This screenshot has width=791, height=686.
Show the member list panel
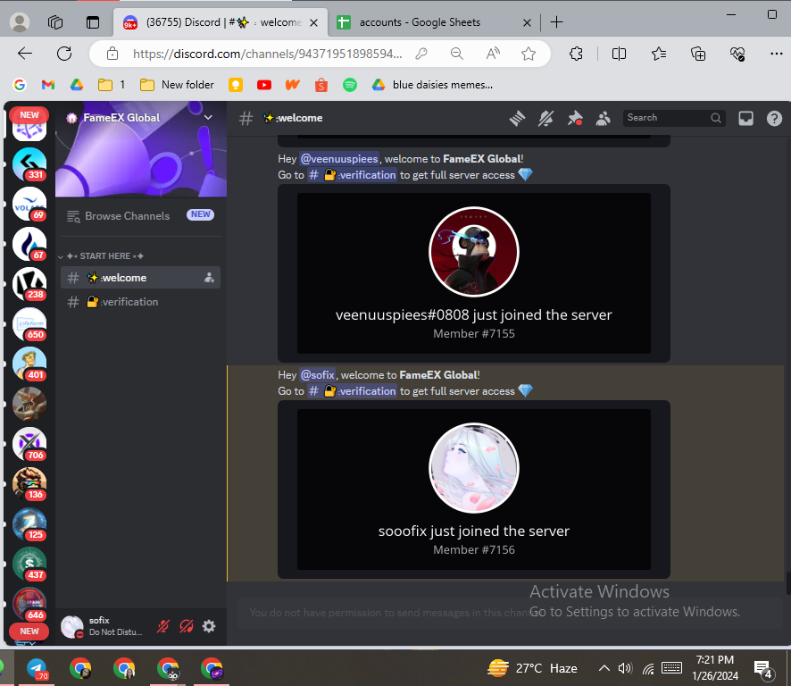(x=603, y=118)
